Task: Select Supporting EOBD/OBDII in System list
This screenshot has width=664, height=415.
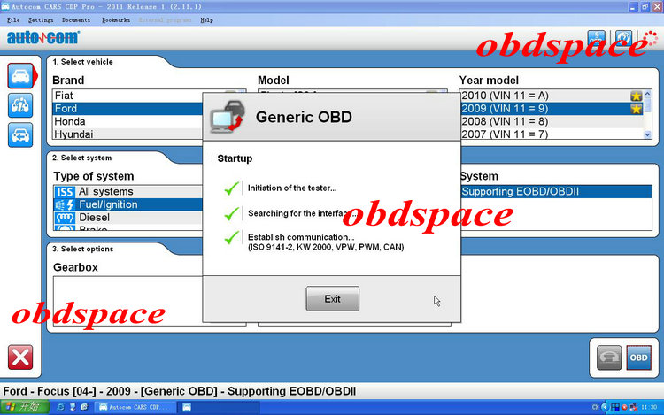Action: [x=556, y=192]
